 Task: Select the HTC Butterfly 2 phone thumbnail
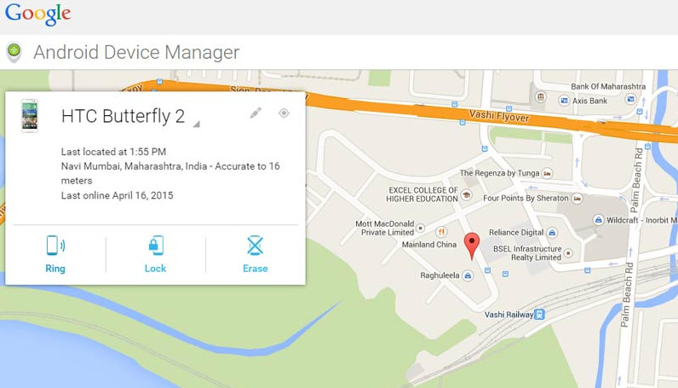(30, 116)
